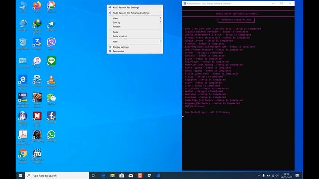Click the microphone tray icon

(x=264, y=176)
